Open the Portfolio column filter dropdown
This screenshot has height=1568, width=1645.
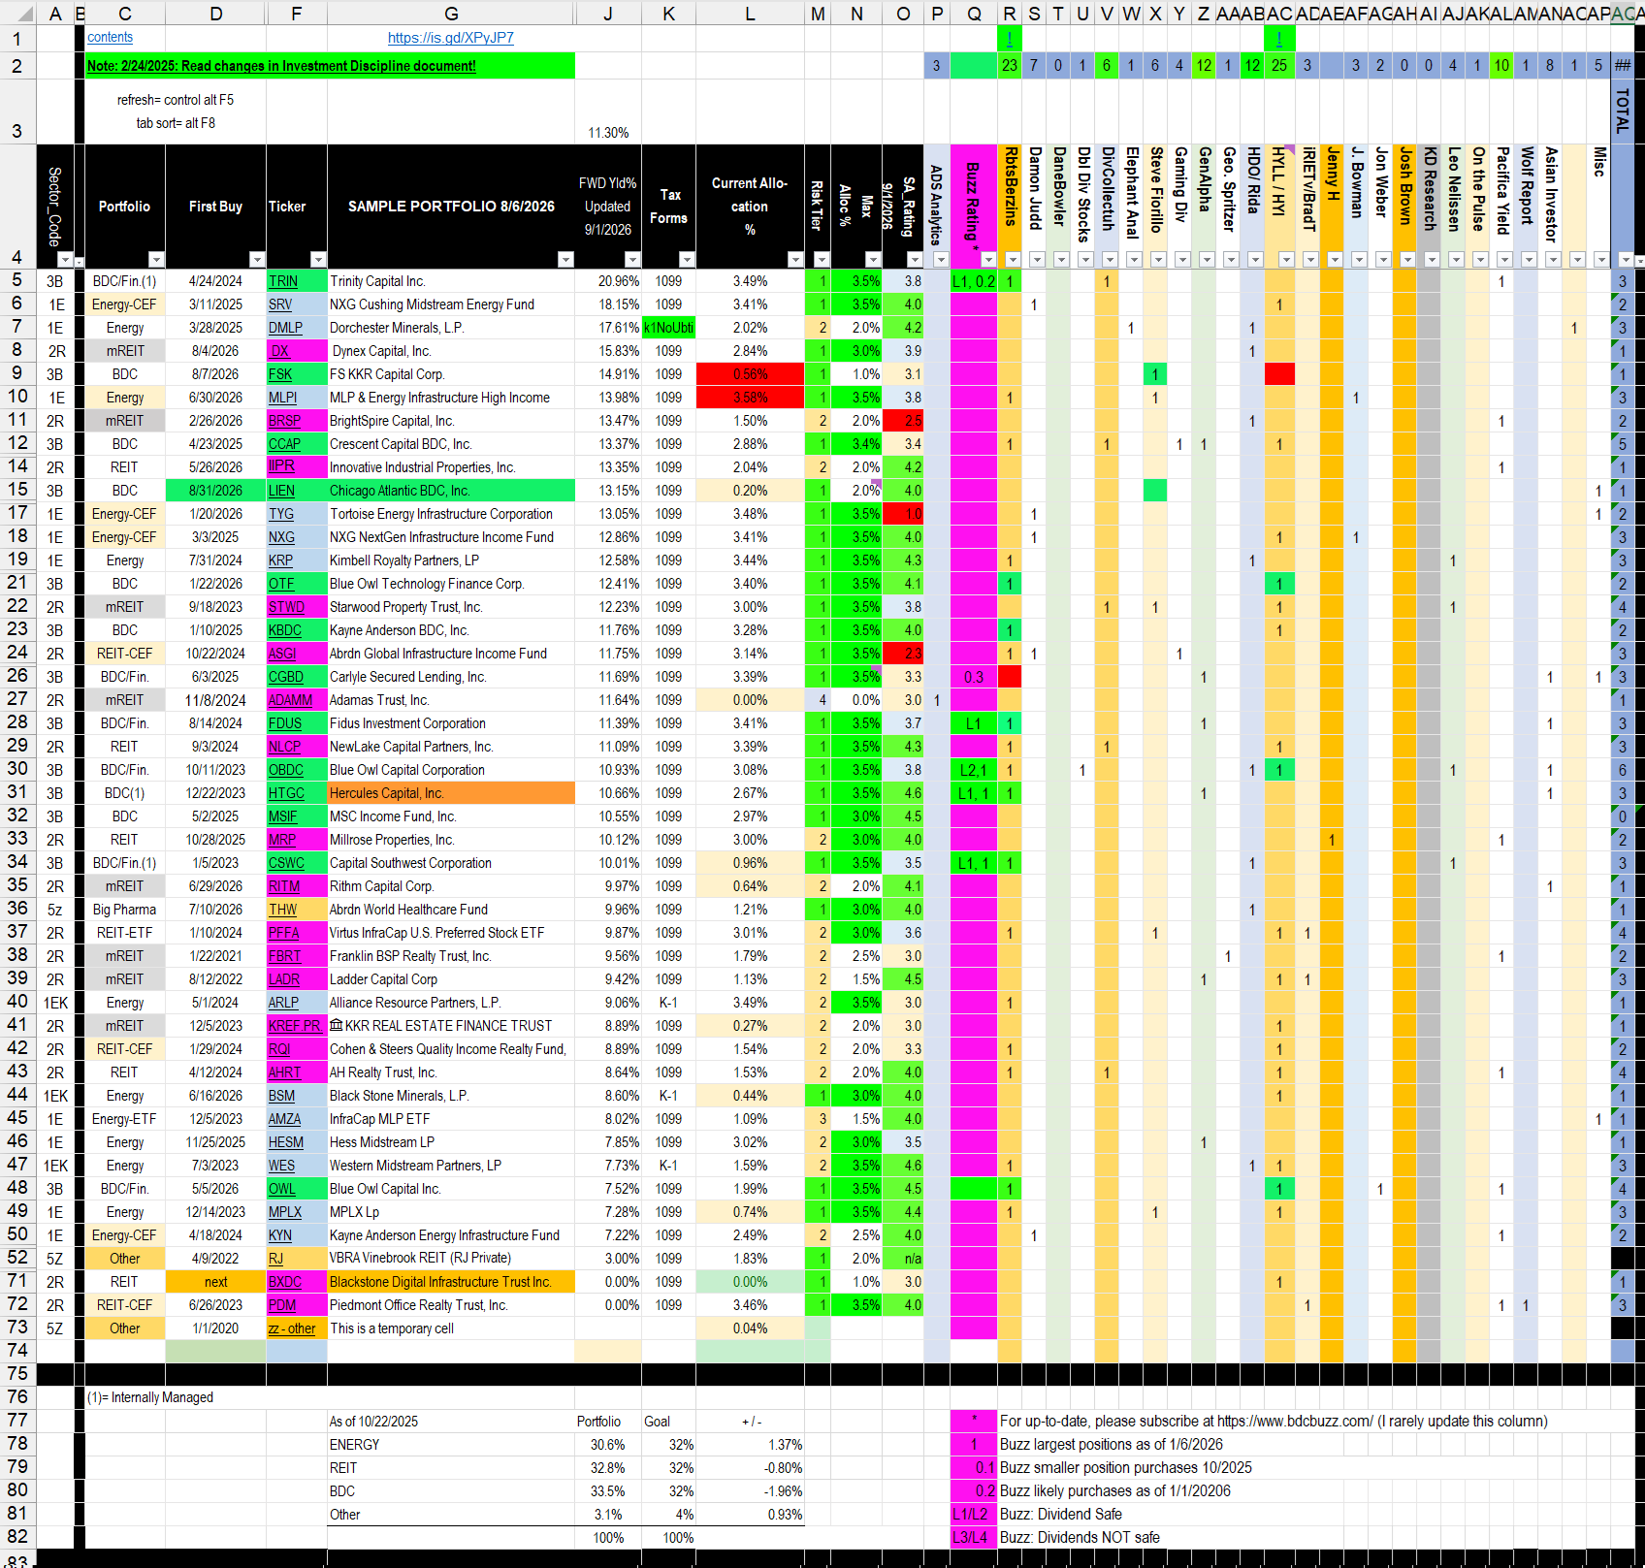pos(156,259)
